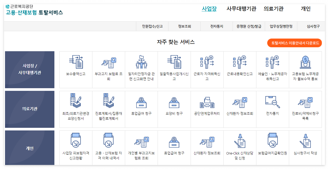This screenshot has width=329, height=169.
Task: Select 심사청구서 작성 icon
Action: [305, 141]
